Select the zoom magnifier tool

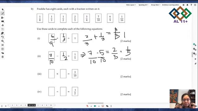pos(3,41)
